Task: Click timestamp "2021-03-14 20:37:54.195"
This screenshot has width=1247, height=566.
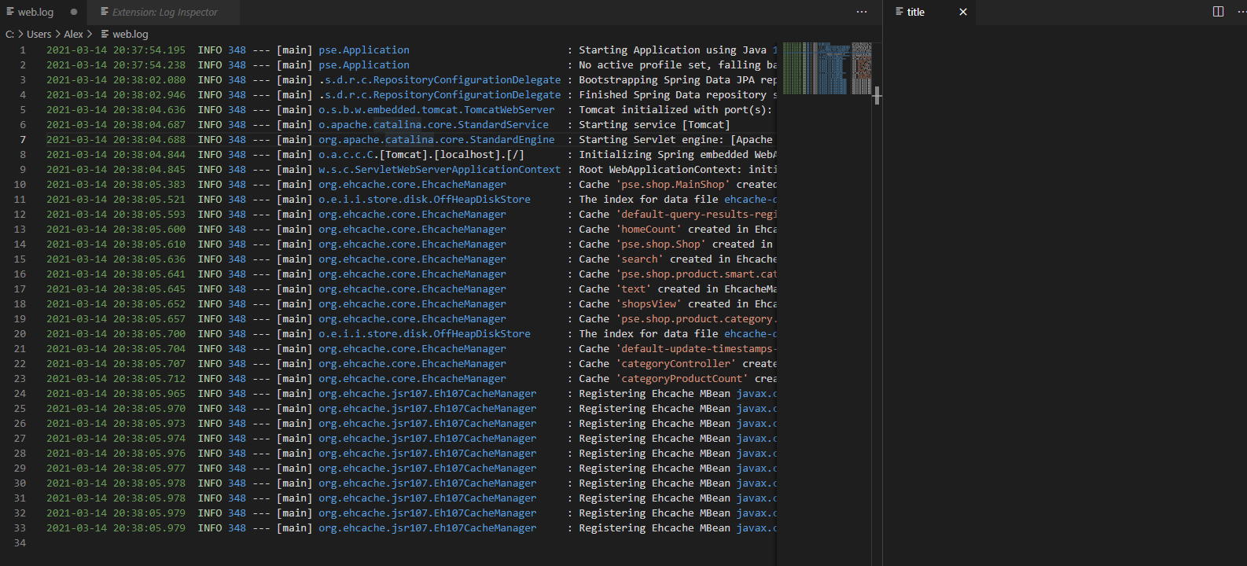Action: (x=116, y=50)
